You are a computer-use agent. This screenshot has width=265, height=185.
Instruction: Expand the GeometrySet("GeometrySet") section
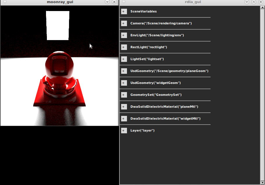tap(124, 95)
